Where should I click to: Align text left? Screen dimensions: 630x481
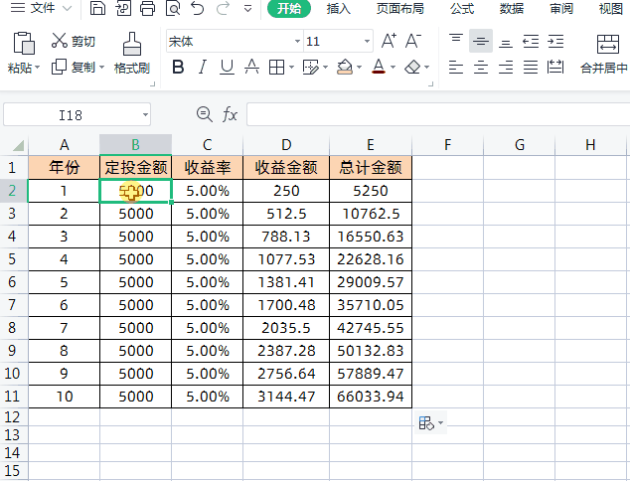(x=456, y=67)
